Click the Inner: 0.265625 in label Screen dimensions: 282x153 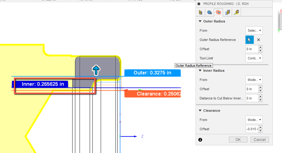[40, 84]
